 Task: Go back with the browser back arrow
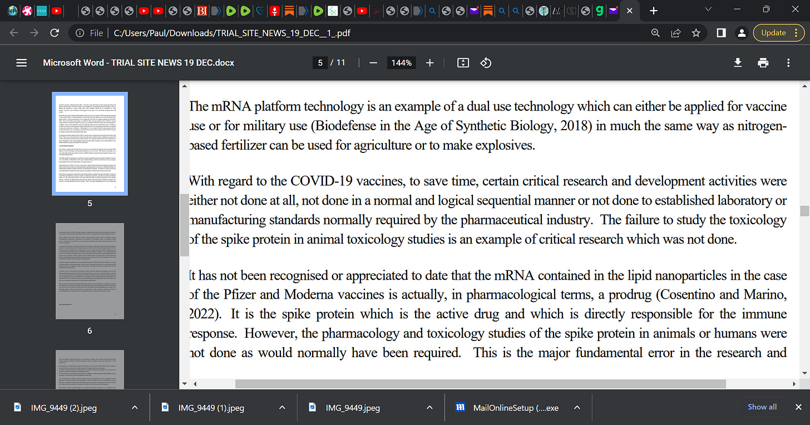(14, 33)
